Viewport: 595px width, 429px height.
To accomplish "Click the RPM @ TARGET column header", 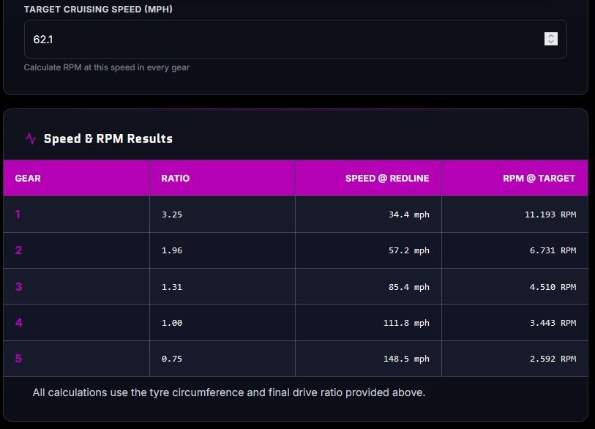I will [539, 178].
